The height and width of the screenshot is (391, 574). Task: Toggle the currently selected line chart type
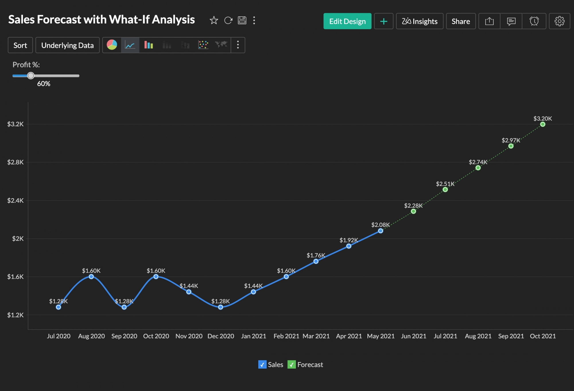coord(129,45)
